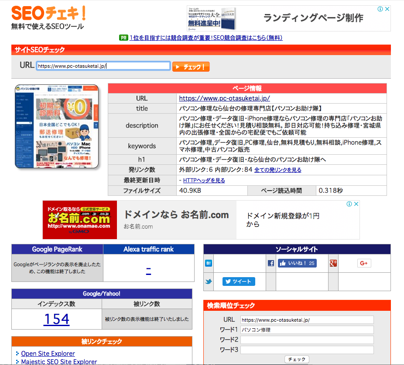Viewport: 404px width, 365px height.
Task: Open the 154 index count link
Action: click(x=56, y=319)
